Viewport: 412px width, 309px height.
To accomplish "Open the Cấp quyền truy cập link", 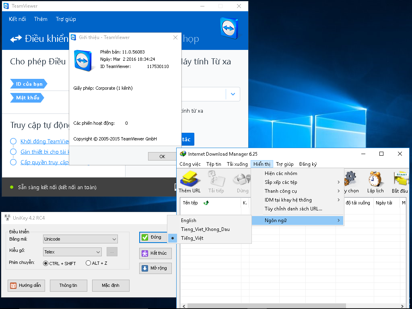I will click(x=45, y=162).
